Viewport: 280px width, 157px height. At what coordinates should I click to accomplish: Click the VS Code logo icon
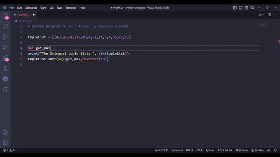pos(4,8)
